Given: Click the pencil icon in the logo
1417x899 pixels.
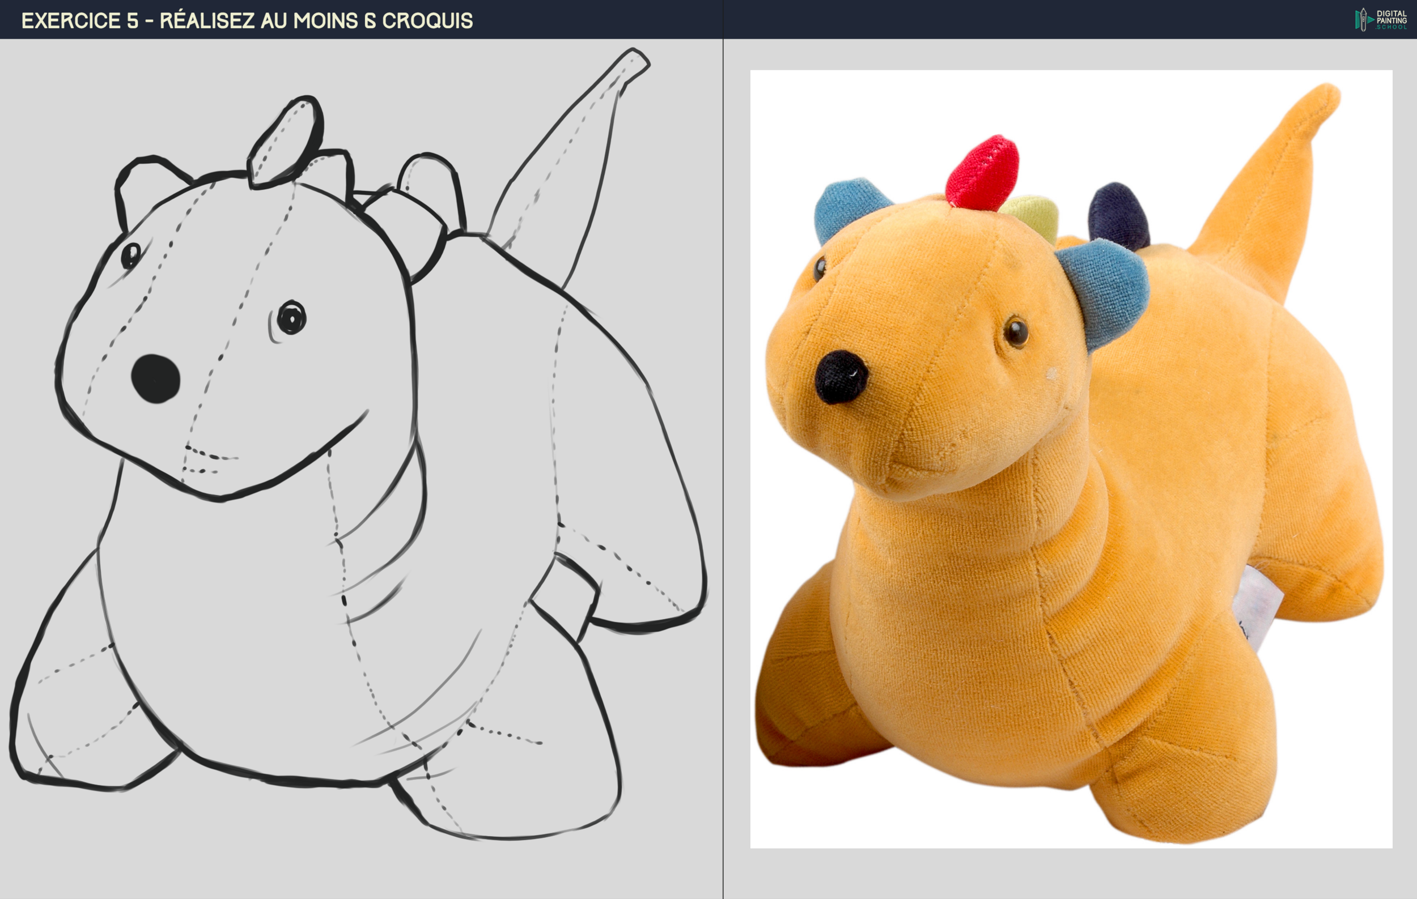Looking at the screenshot, I should point(1363,19).
